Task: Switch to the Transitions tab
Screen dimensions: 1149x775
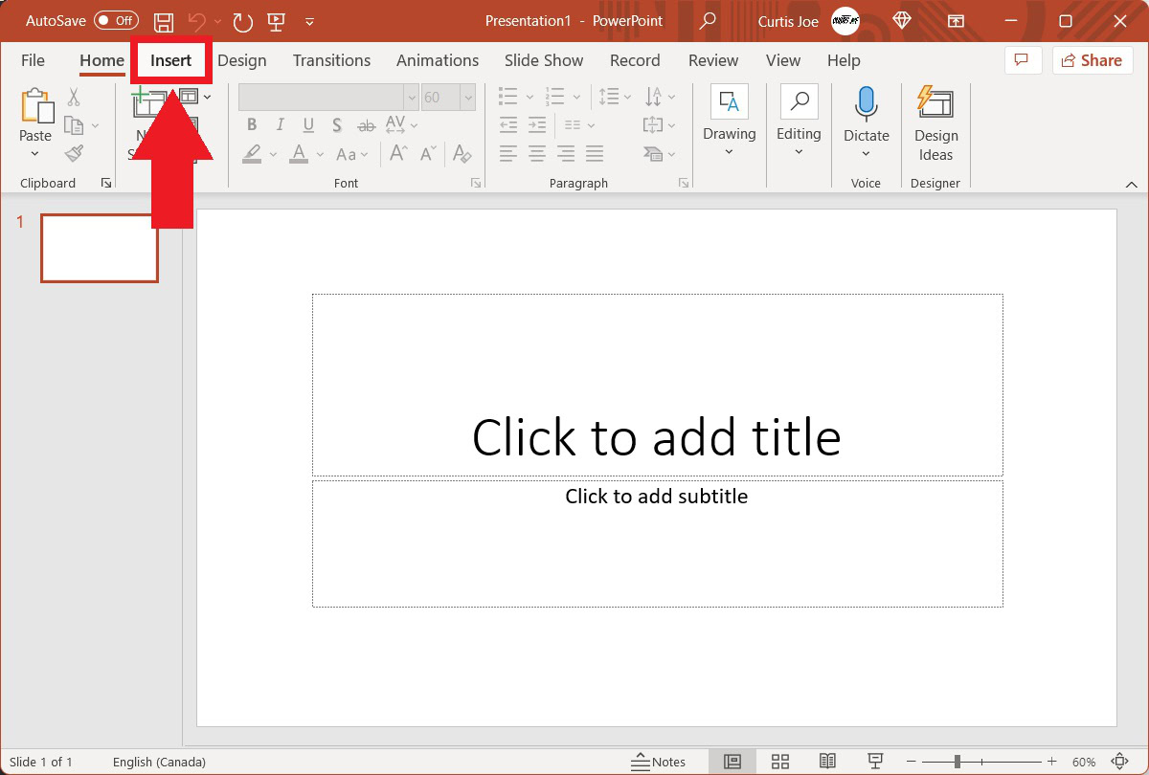Action: coord(331,60)
